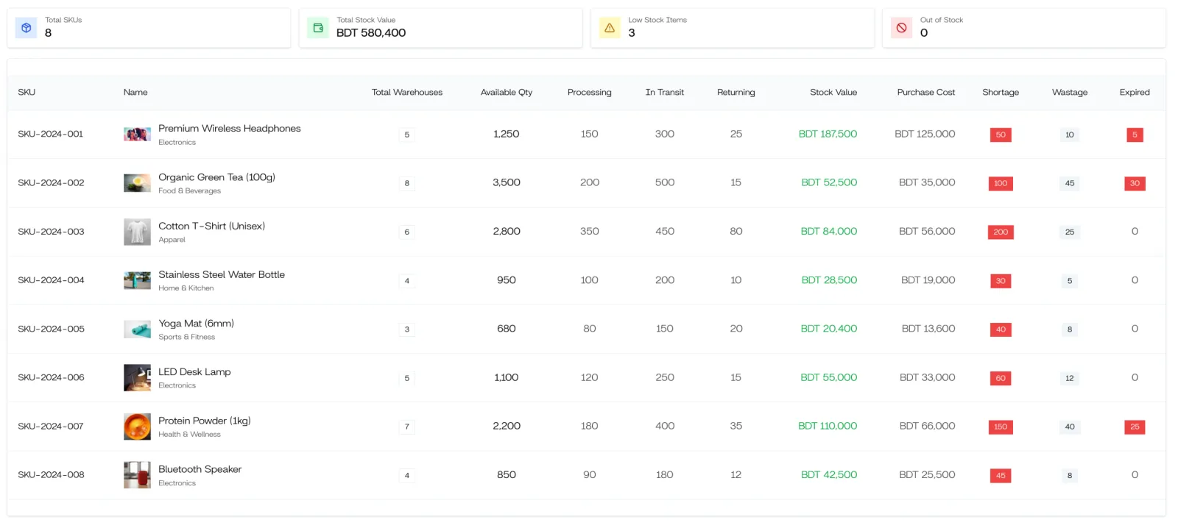Click available quantity 3,500
Viewport: 1178px width, 528px height.
507,183
